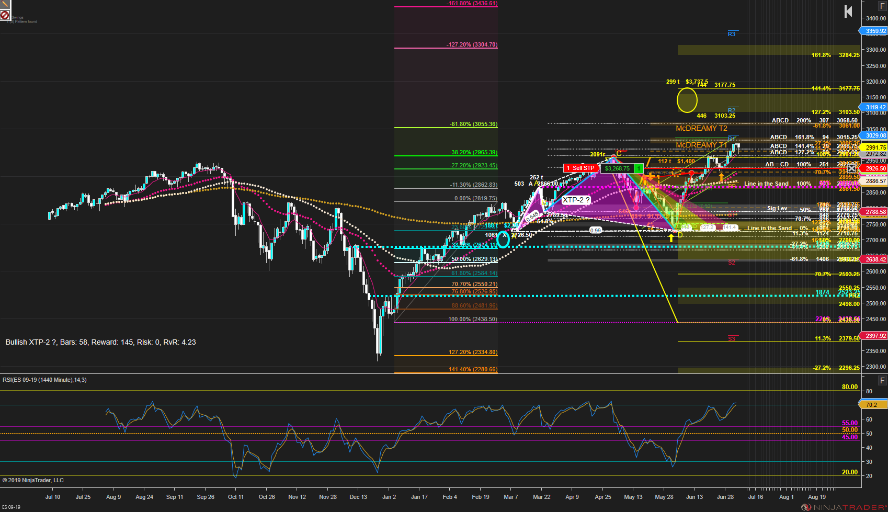Click the $3,268.75 order price label

pyautogui.click(x=617, y=168)
